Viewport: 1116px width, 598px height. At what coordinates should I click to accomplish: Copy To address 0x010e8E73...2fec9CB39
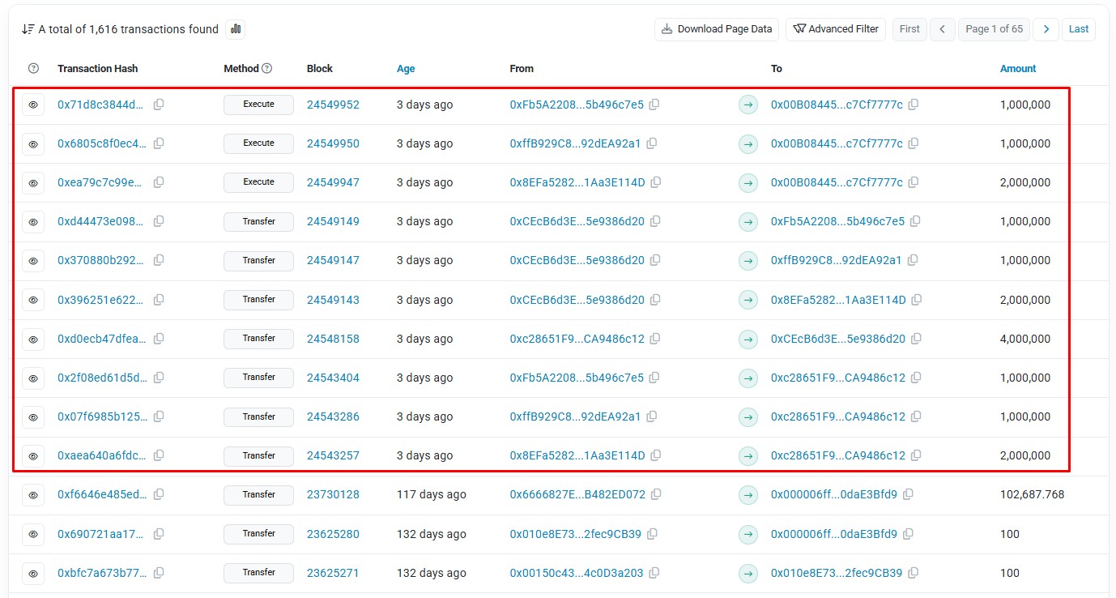coord(914,573)
